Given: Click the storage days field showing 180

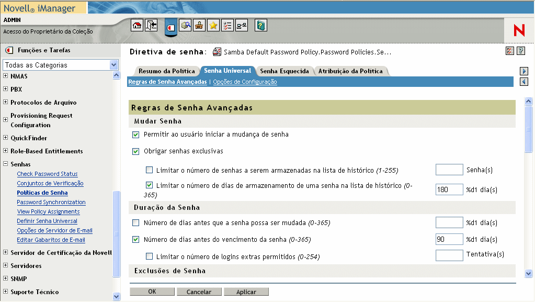Looking at the screenshot, I should point(449,189).
